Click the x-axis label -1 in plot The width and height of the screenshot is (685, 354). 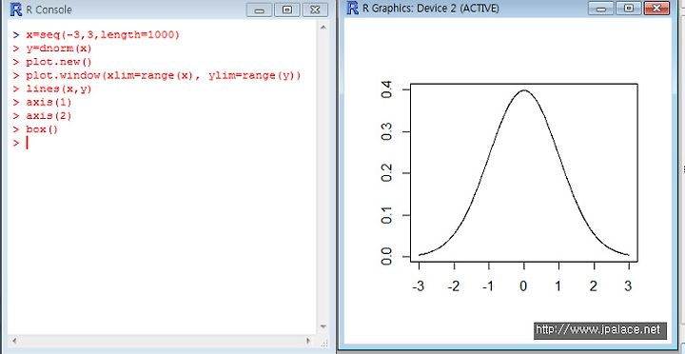click(487, 286)
